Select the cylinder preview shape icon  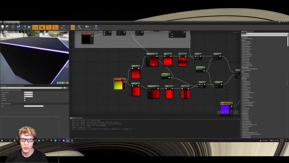(x=58, y=83)
